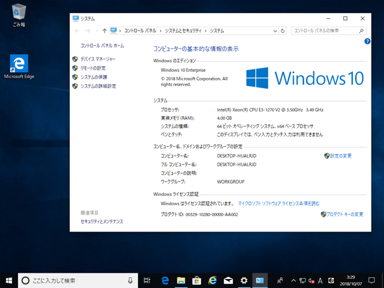Viewport: 384px width, 288px height.
Task: Click the shield icon beside リモートの設定
Action: pyautogui.click(x=75, y=68)
